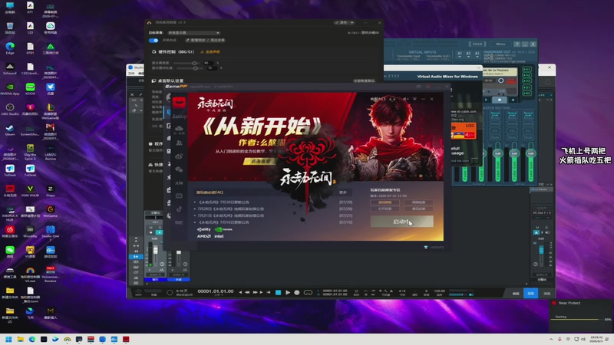The image size is (614, 345).
Task: Click the 启动中 launch button in game launcher
Action: tap(401, 222)
